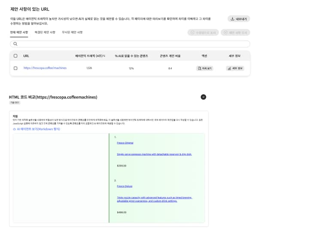Click the 콘텐츠 게인 비율 column header
This screenshot has height=231, width=322.
[x=170, y=56]
